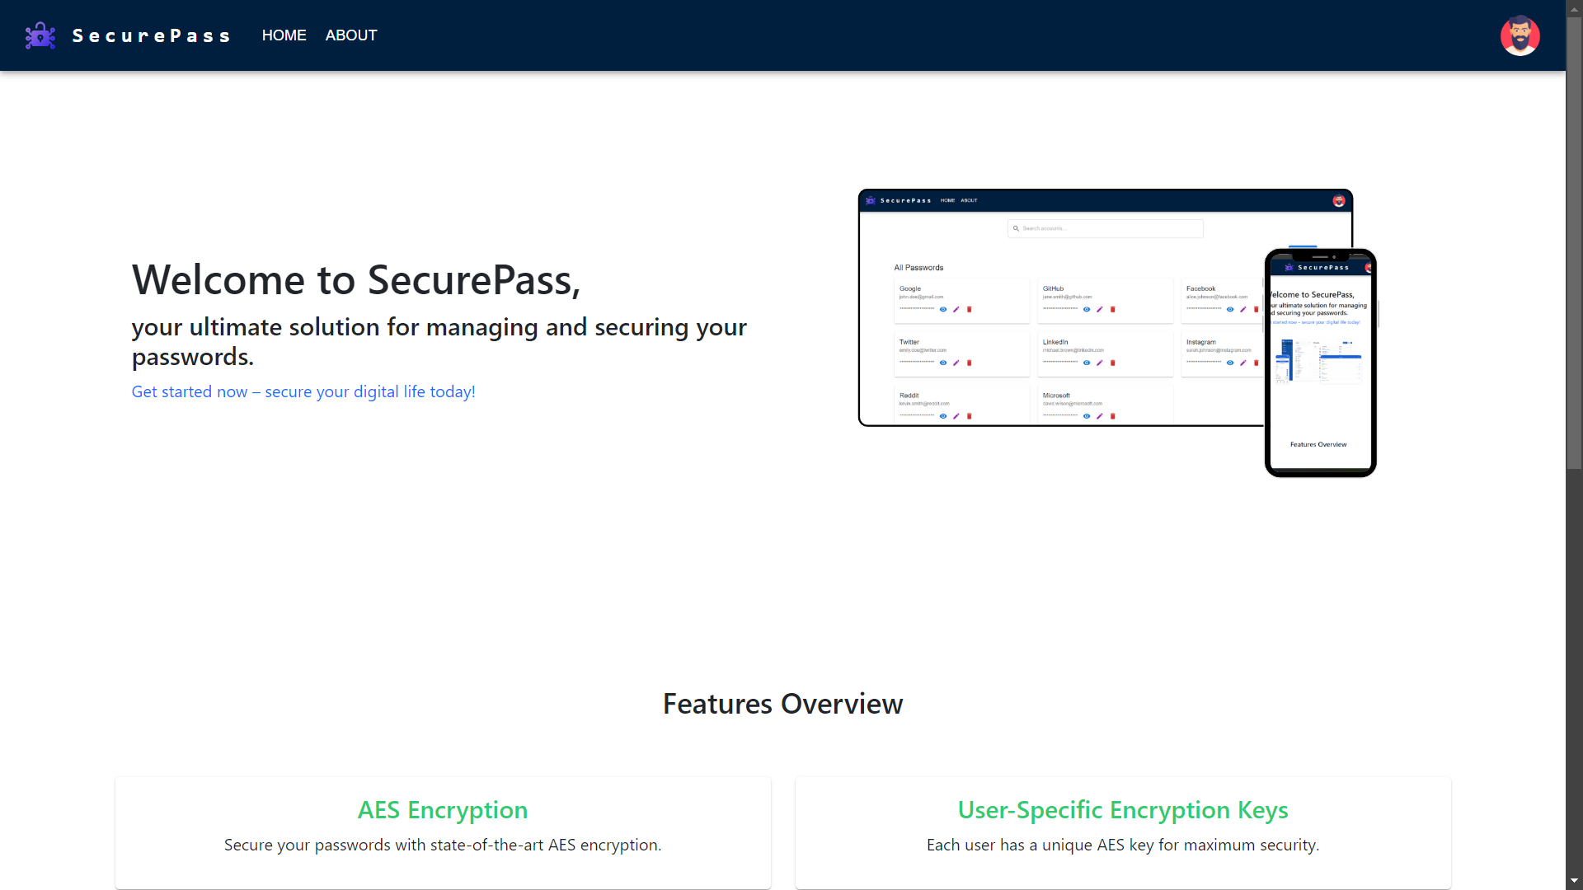Edit the GitHub entry with the pencil icon

coord(1100,309)
